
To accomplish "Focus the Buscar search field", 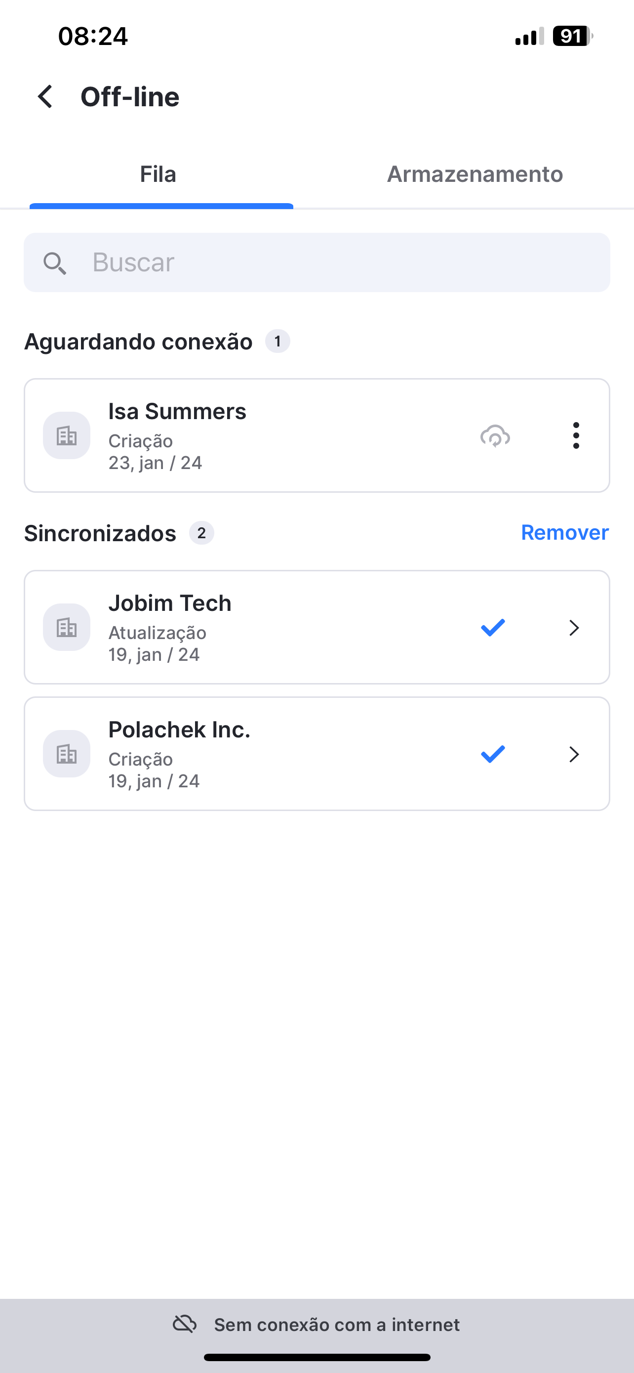I will [x=317, y=262].
